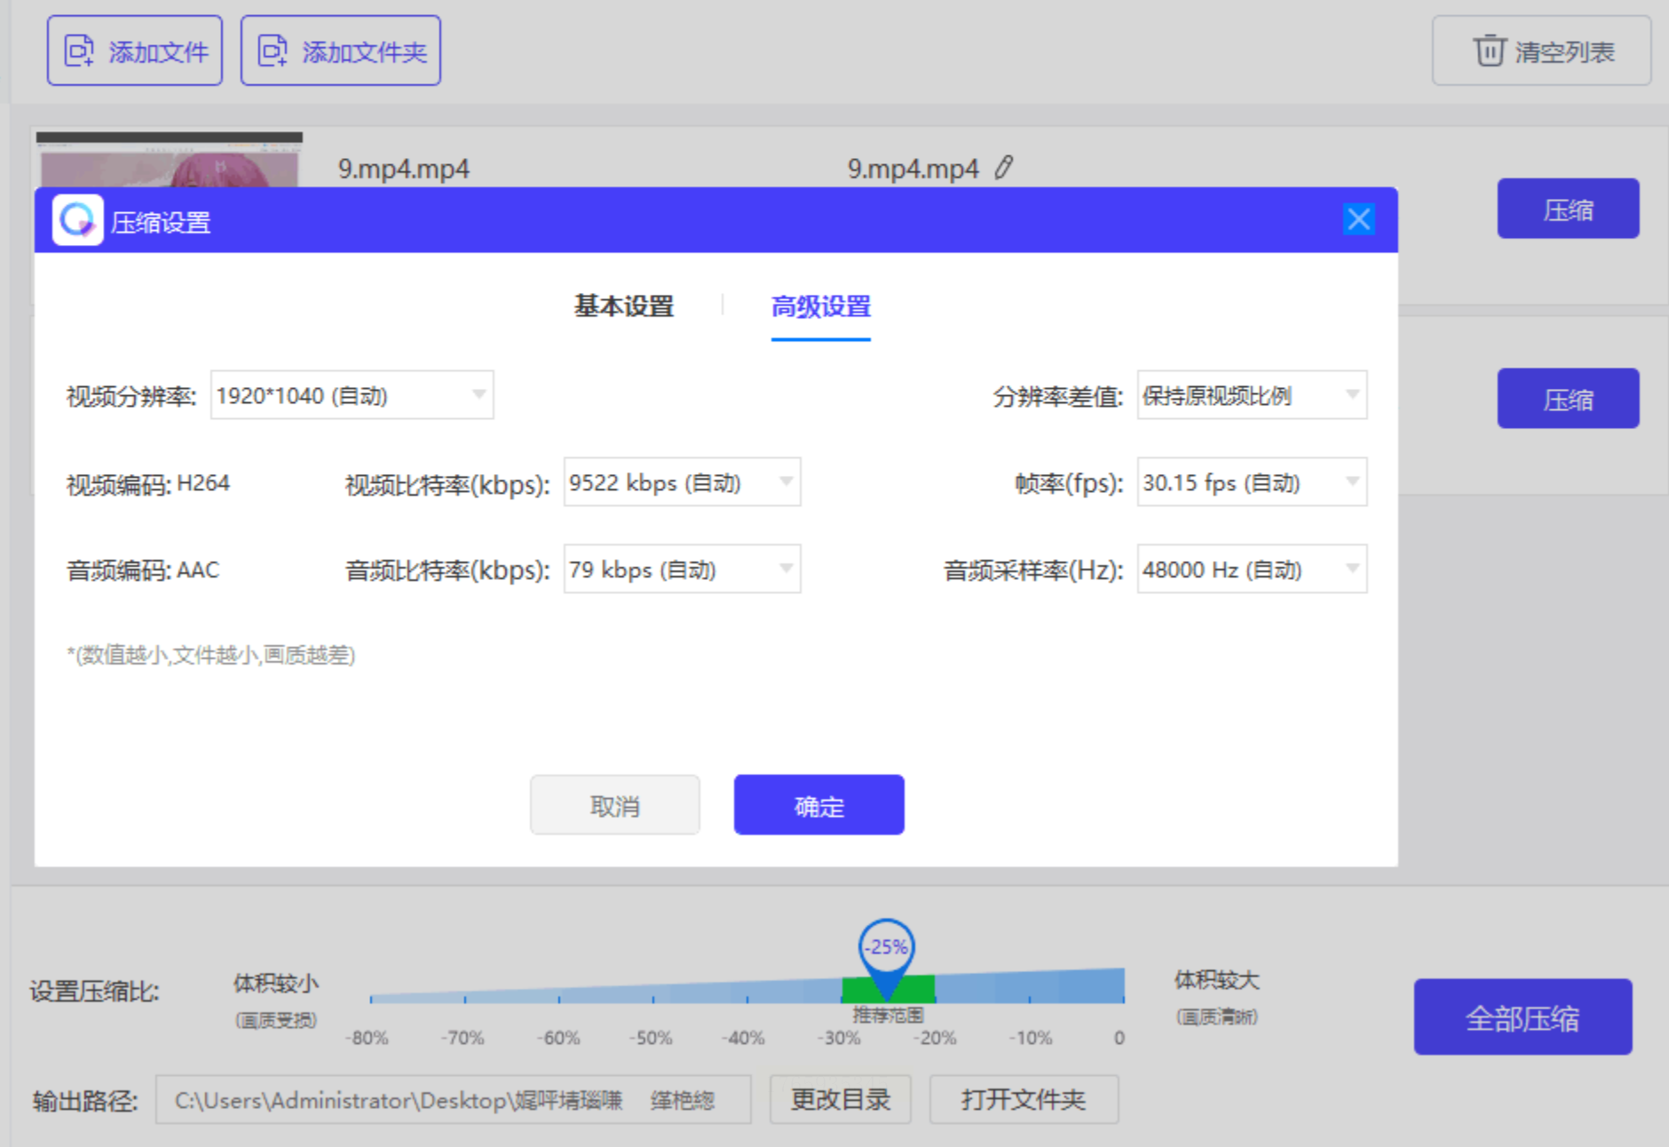The height and width of the screenshot is (1147, 1669).
Task: Click the pencil rename icon beside 9.mp4.mp4
Action: [x=1003, y=168]
